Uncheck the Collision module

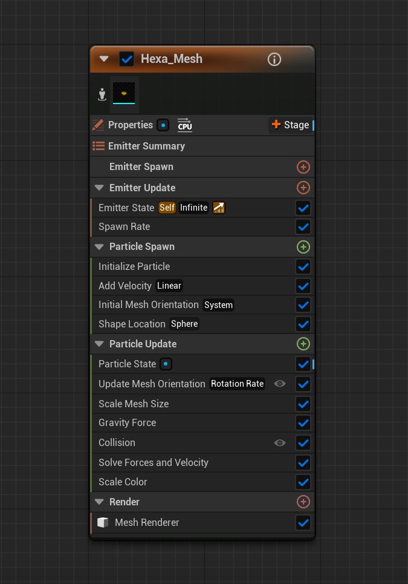pos(303,443)
